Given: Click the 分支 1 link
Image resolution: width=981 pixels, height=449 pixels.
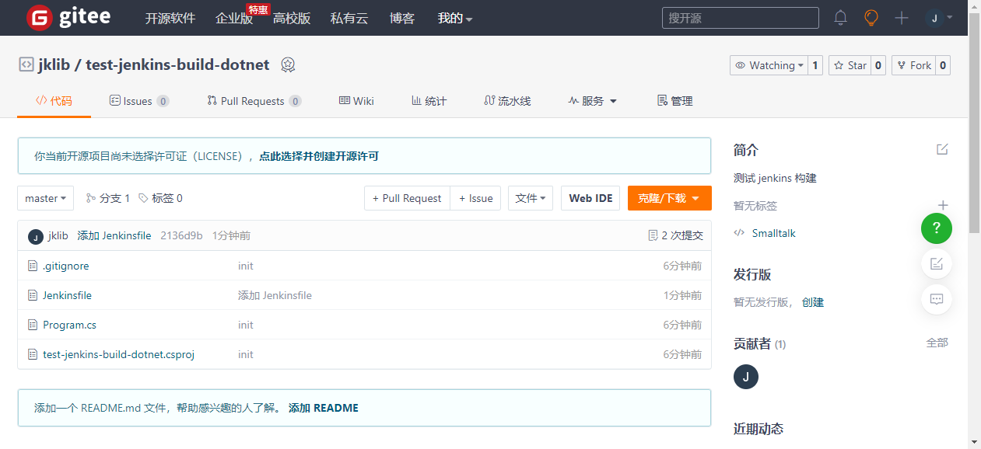Looking at the screenshot, I should [108, 198].
